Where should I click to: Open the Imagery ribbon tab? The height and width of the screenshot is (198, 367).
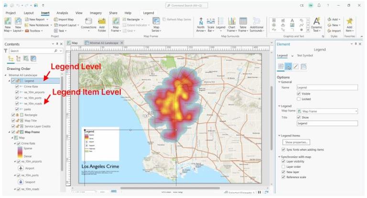[96, 13]
